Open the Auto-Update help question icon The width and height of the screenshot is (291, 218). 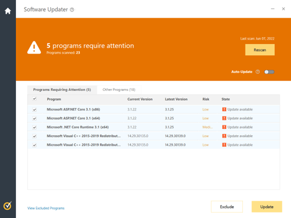257,72
